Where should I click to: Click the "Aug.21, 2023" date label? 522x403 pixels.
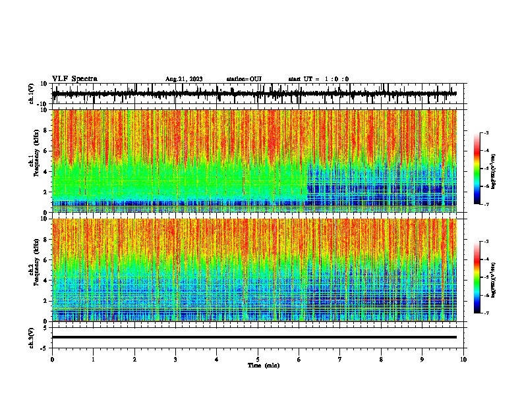(x=184, y=79)
